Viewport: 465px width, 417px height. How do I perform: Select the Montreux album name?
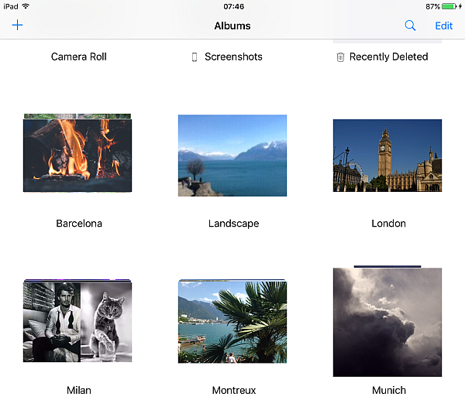pyautogui.click(x=234, y=391)
